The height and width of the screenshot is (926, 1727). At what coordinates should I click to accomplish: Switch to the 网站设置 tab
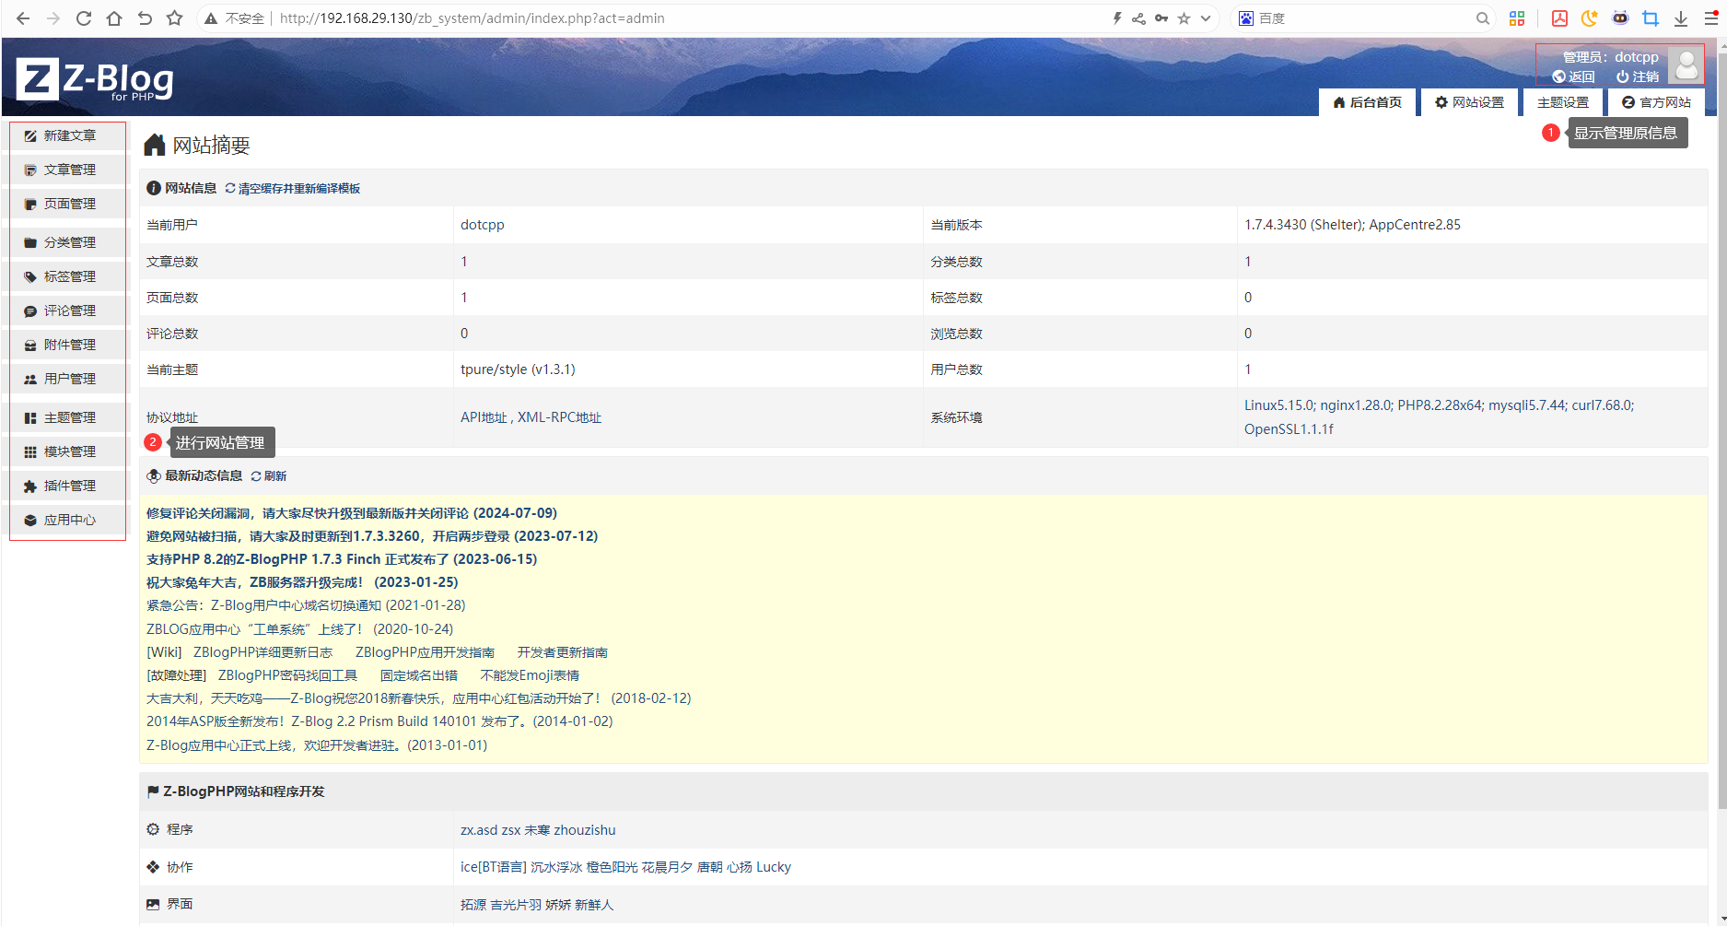1469,102
